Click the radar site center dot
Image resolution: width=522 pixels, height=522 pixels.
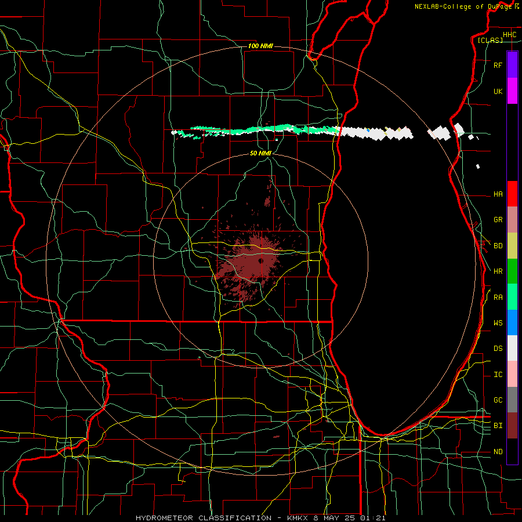coord(260,260)
